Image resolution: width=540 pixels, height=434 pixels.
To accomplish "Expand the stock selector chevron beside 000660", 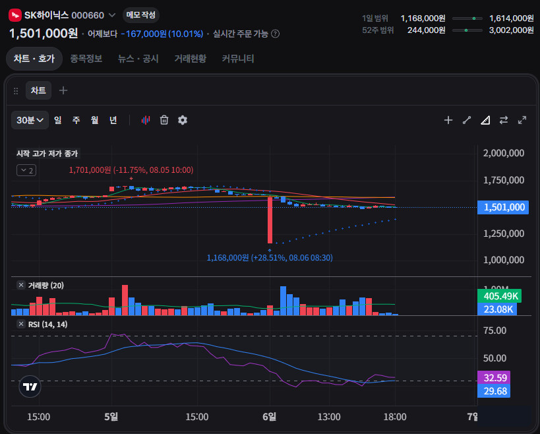I will point(112,15).
